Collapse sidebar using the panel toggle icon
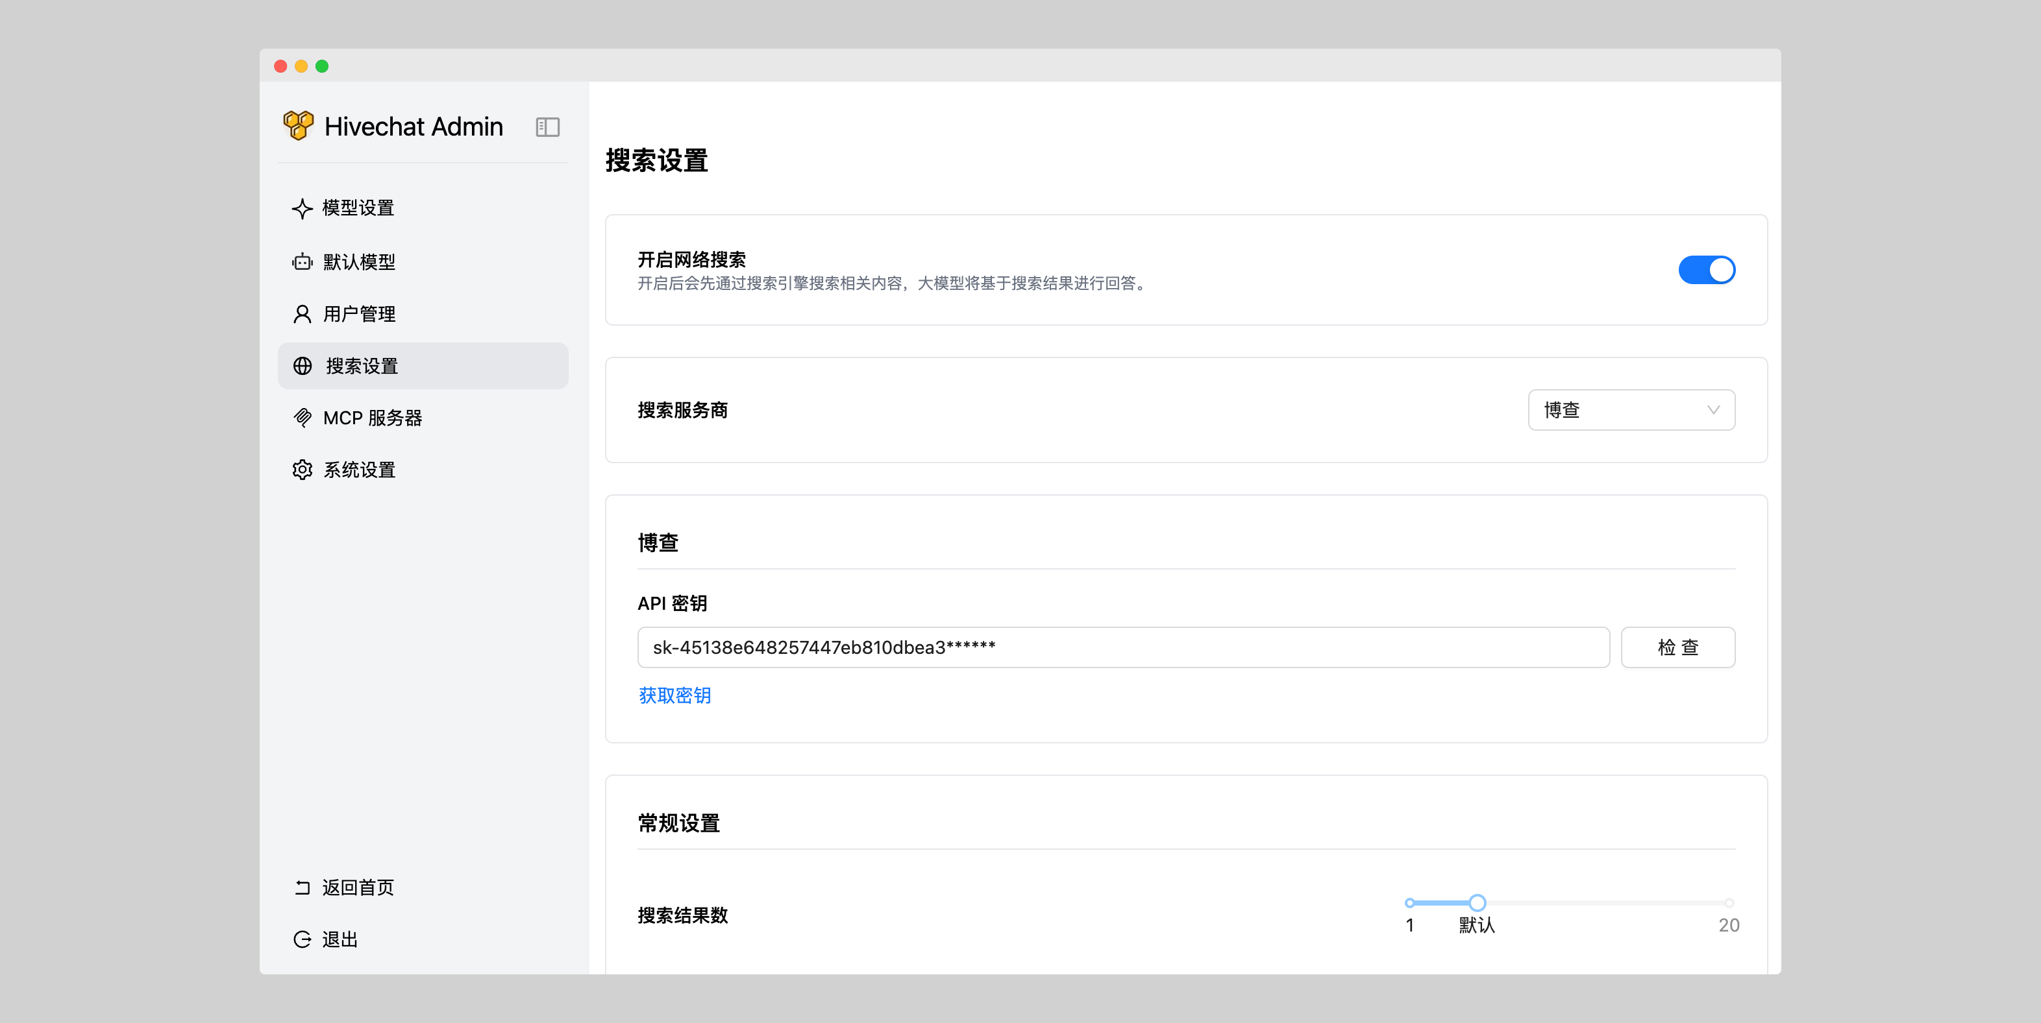The height and width of the screenshot is (1023, 2041). pyautogui.click(x=547, y=126)
